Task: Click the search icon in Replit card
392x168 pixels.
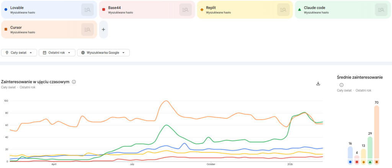Action: click(x=283, y=10)
